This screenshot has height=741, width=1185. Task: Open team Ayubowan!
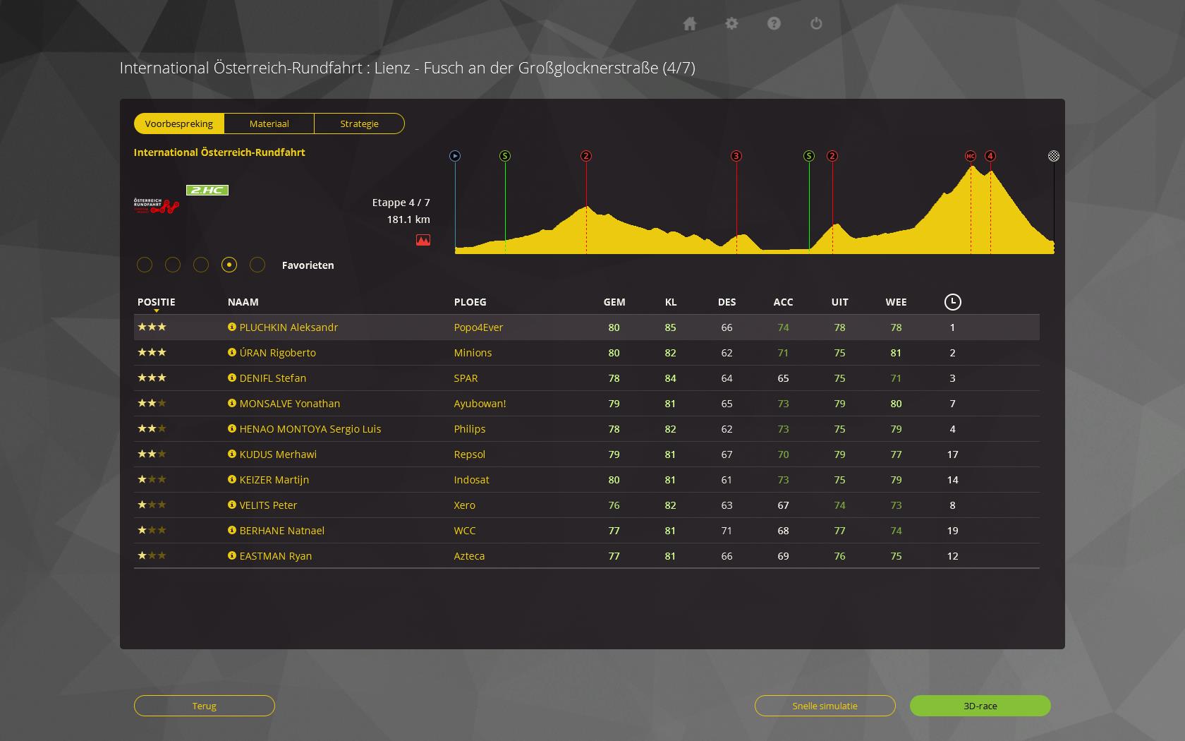480,404
